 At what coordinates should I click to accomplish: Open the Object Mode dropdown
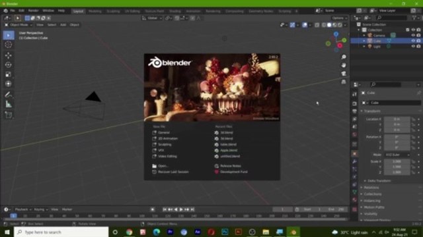19,25
